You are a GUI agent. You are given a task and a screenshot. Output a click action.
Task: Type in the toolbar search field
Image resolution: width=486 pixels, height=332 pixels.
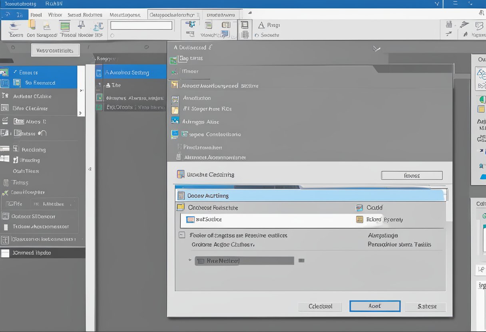(x=141, y=25)
